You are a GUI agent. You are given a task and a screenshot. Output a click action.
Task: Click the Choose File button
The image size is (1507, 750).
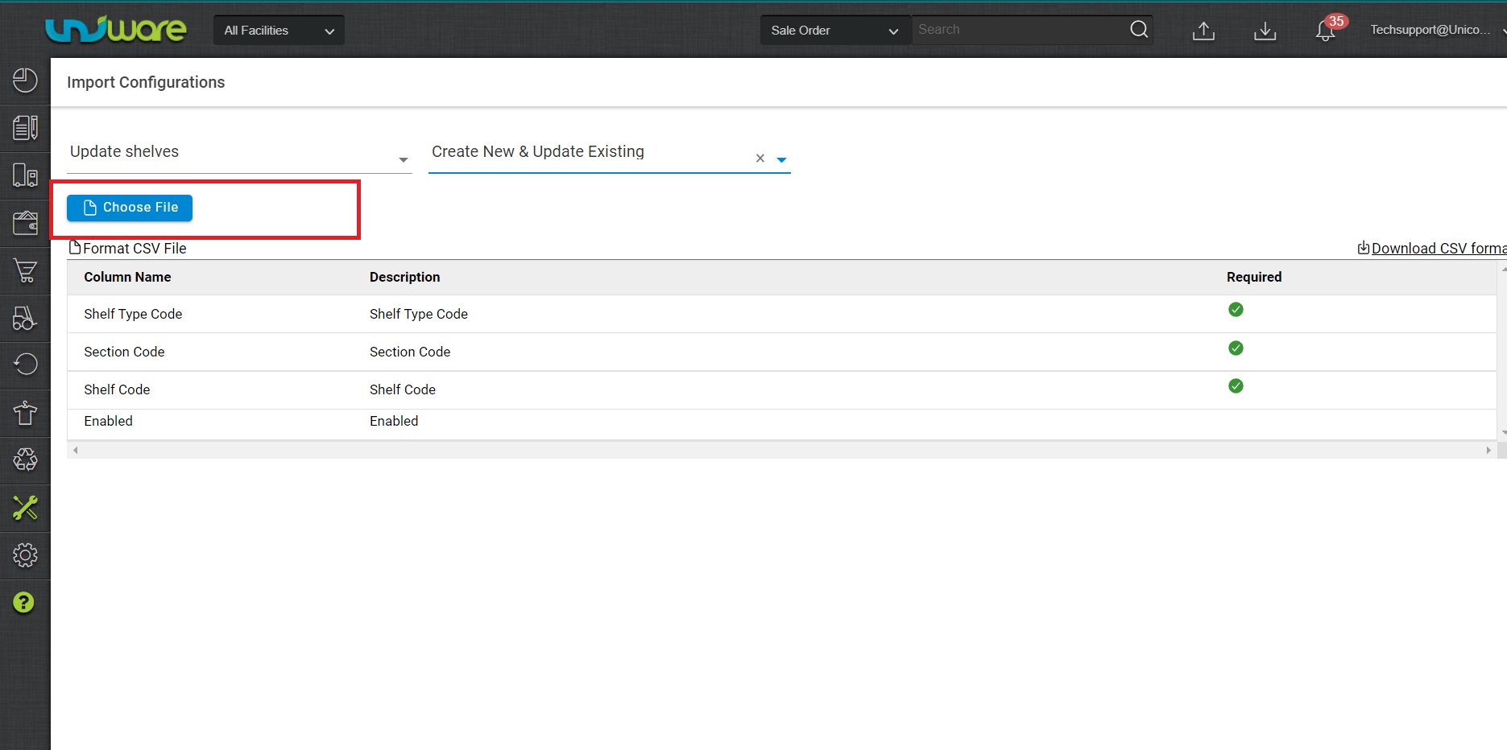point(130,208)
